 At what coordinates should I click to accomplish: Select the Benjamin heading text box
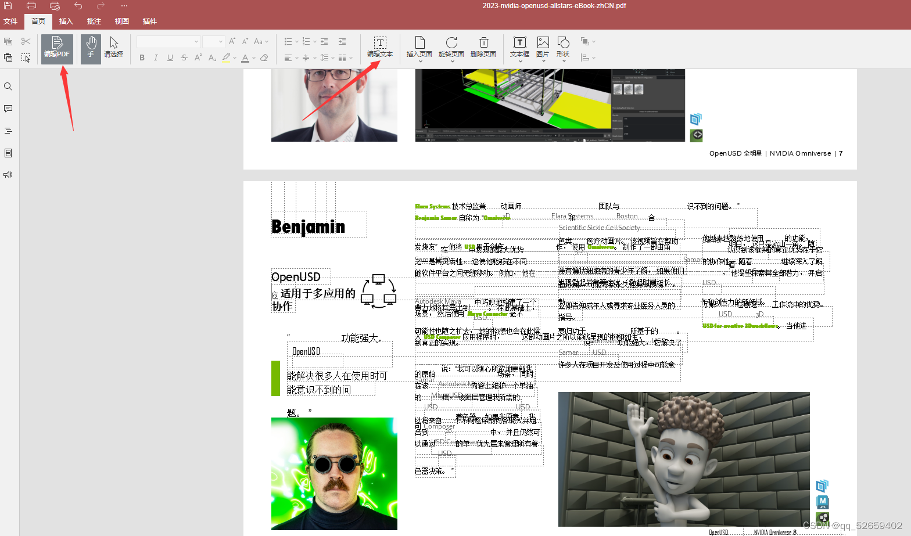(319, 225)
